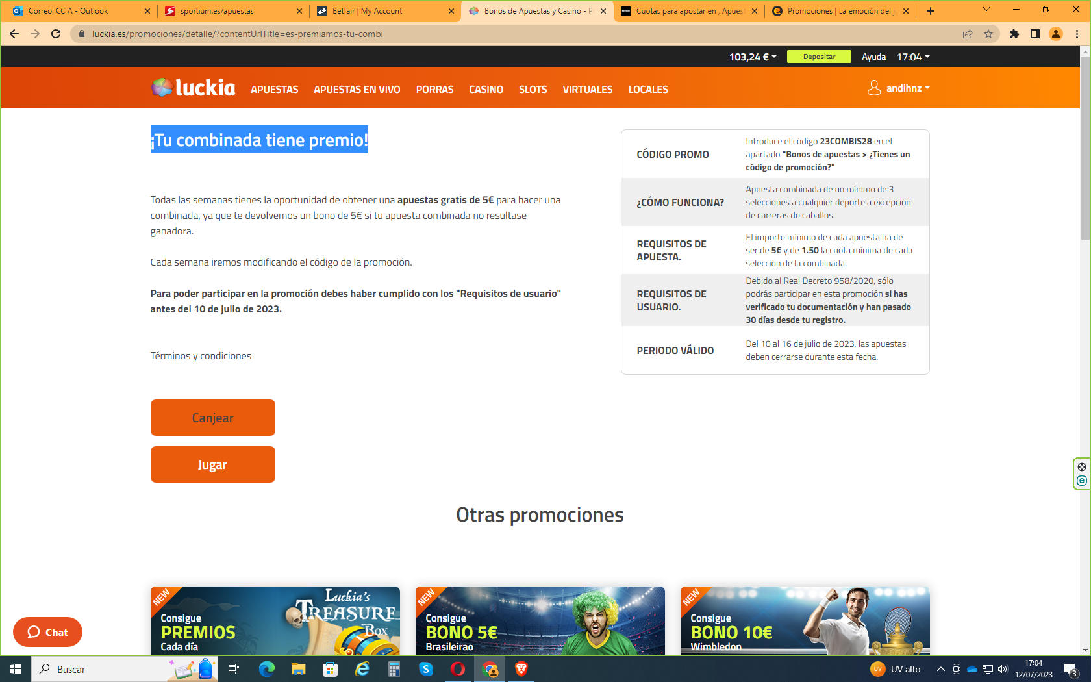Open the share page icon in address bar
Viewport: 1091px width, 682px height.
coord(968,34)
